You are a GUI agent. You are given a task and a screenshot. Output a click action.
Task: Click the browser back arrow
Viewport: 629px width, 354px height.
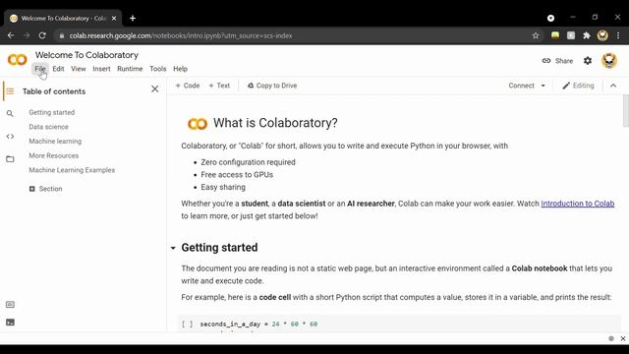(11, 35)
